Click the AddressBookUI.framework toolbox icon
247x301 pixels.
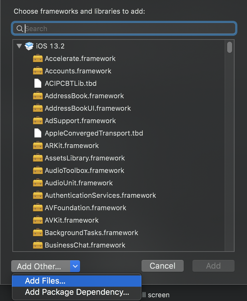(x=38, y=108)
